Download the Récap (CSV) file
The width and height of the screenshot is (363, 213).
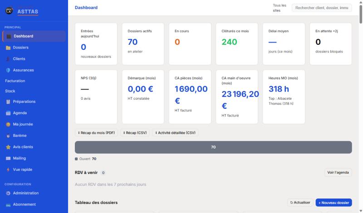pyautogui.click(x=135, y=133)
